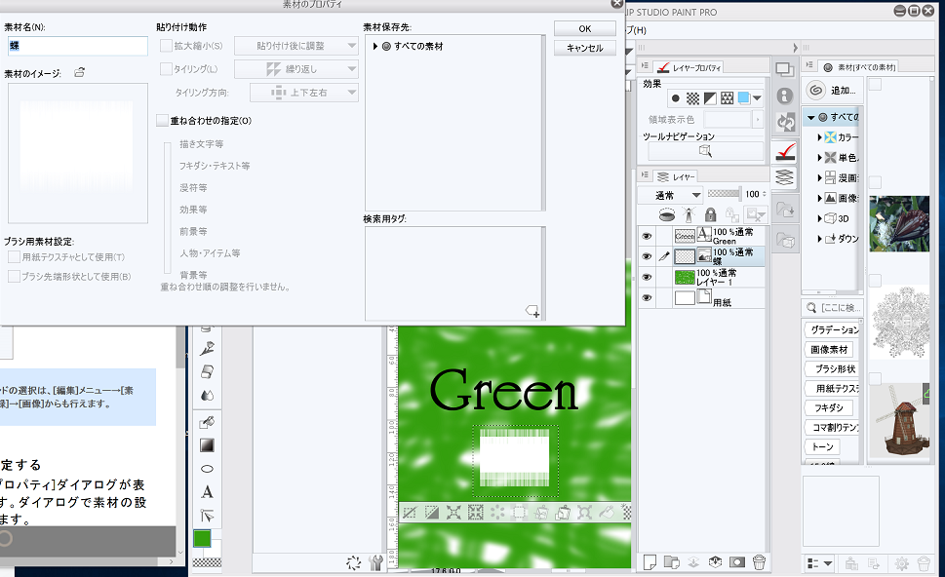Click the layer folder/copy icon at bottom
The height and width of the screenshot is (577, 945).
pyautogui.click(x=671, y=562)
